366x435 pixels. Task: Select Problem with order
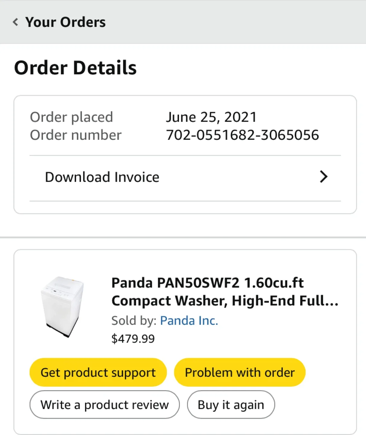pyautogui.click(x=240, y=372)
